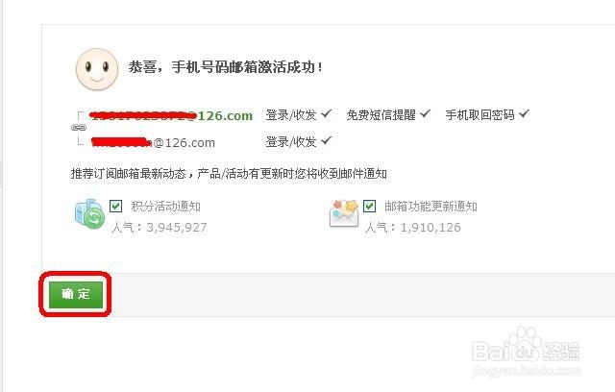Click the checkmark after 手机取回密码
The width and height of the screenshot is (615, 392).
click(x=524, y=114)
